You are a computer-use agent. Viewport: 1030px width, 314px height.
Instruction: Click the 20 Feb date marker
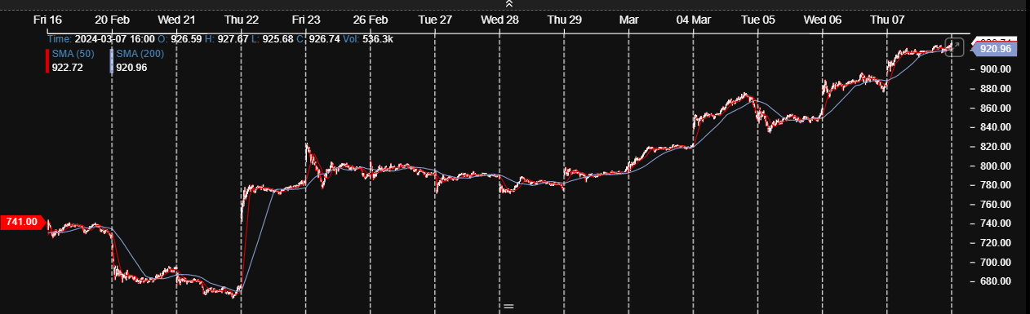pyautogui.click(x=112, y=19)
